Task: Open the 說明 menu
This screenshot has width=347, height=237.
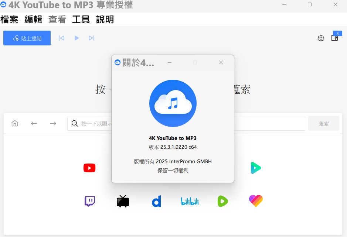Action: 105,20
